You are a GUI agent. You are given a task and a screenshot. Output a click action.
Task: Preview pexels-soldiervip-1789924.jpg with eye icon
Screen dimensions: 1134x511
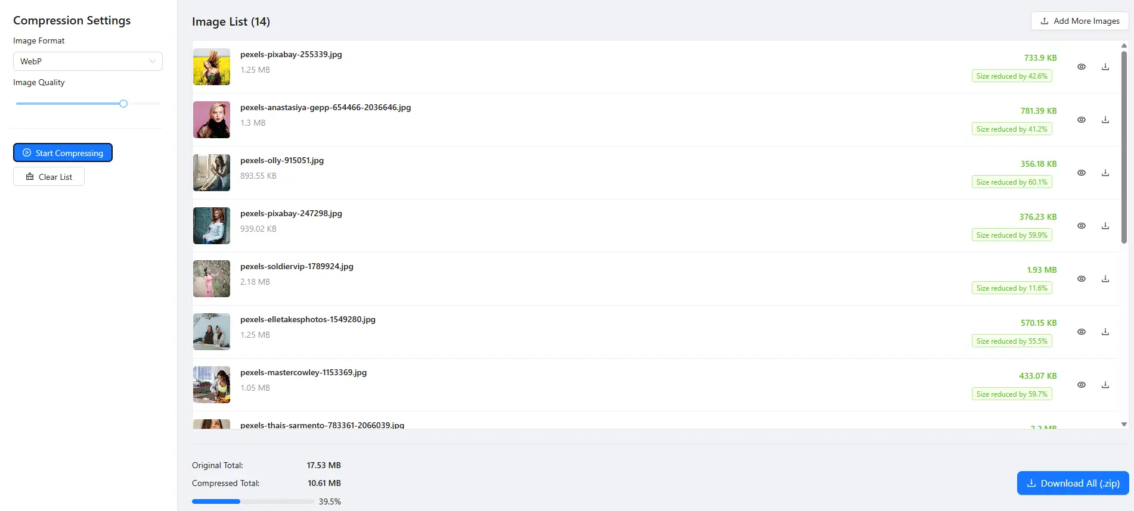pyautogui.click(x=1081, y=279)
